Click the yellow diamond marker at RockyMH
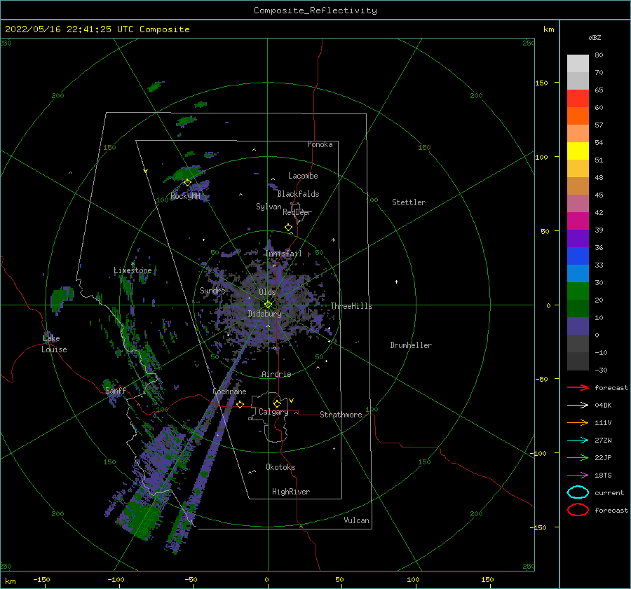Screen dimensions: 631x589 (x=187, y=183)
